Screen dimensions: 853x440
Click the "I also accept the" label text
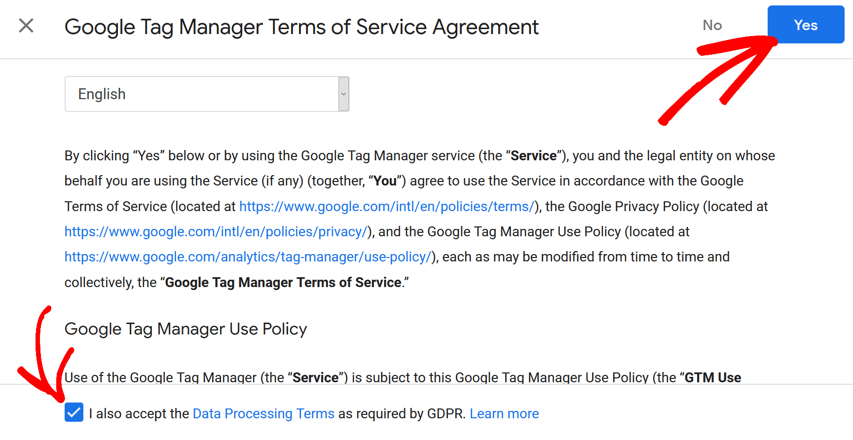point(139,413)
